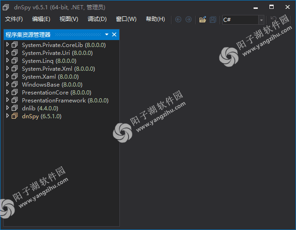Select WindowsBase (8.0.0.0) row

[x=62, y=84]
